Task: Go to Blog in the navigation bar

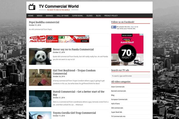Action: [x=98, y=16]
